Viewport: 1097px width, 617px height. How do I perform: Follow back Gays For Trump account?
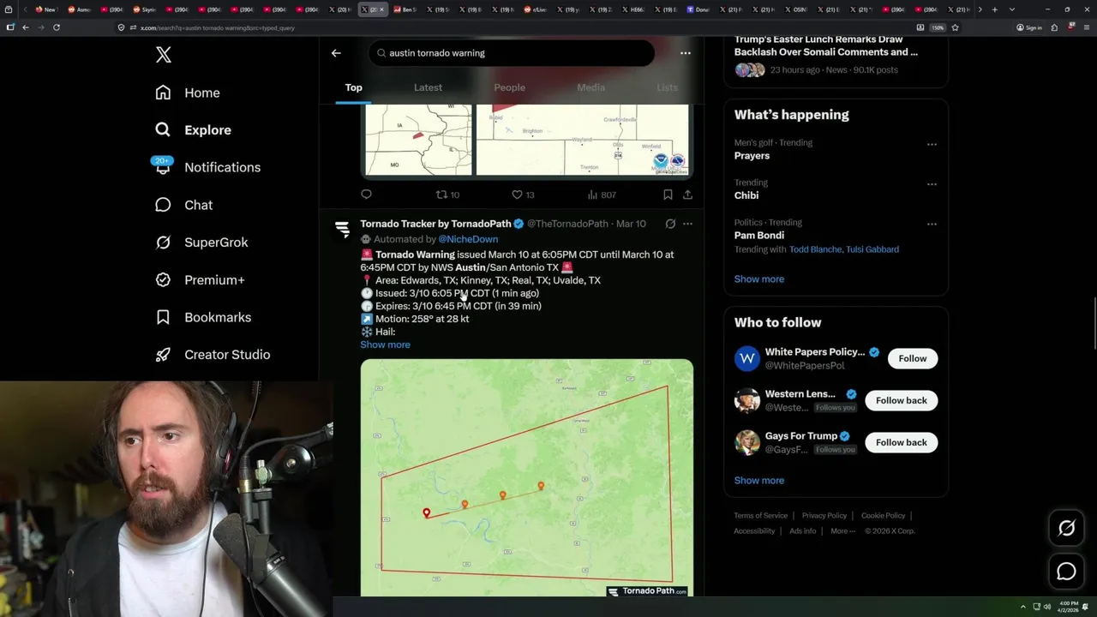coord(901,442)
